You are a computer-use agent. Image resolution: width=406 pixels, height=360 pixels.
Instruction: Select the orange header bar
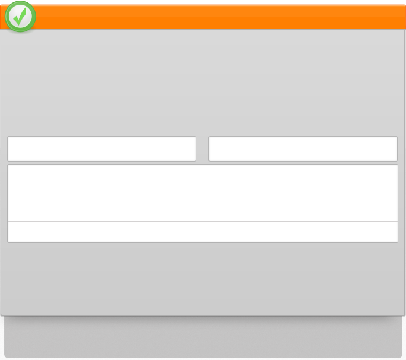click(203, 17)
